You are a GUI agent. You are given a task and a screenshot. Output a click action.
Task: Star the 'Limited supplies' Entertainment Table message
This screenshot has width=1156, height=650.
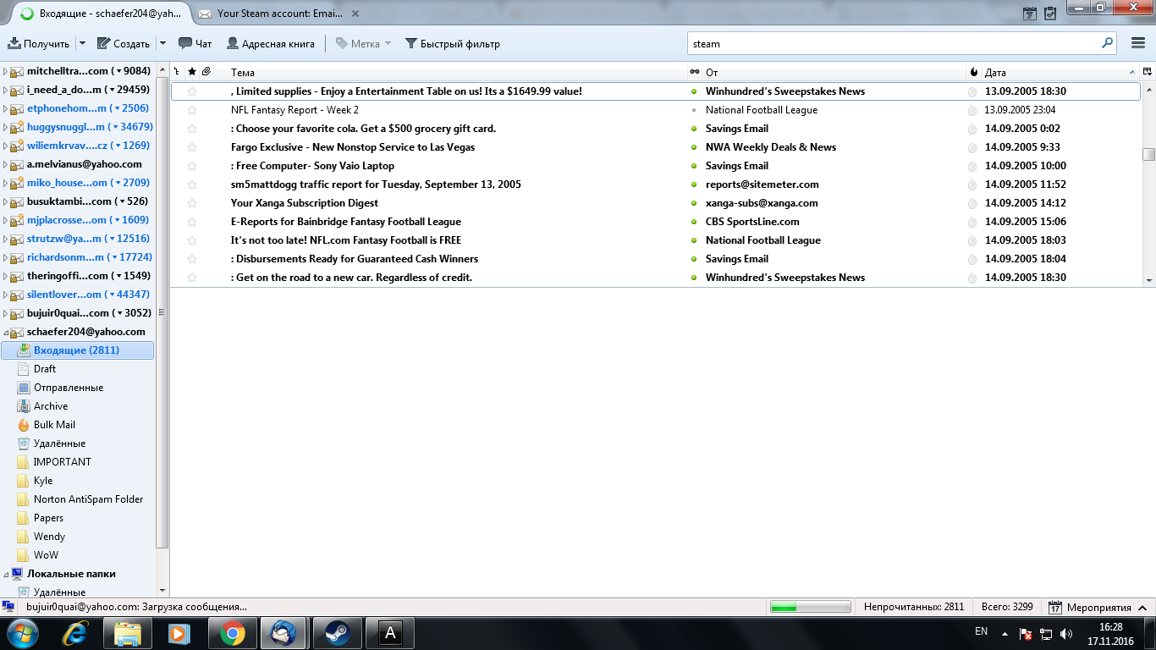tap(192, 91)
